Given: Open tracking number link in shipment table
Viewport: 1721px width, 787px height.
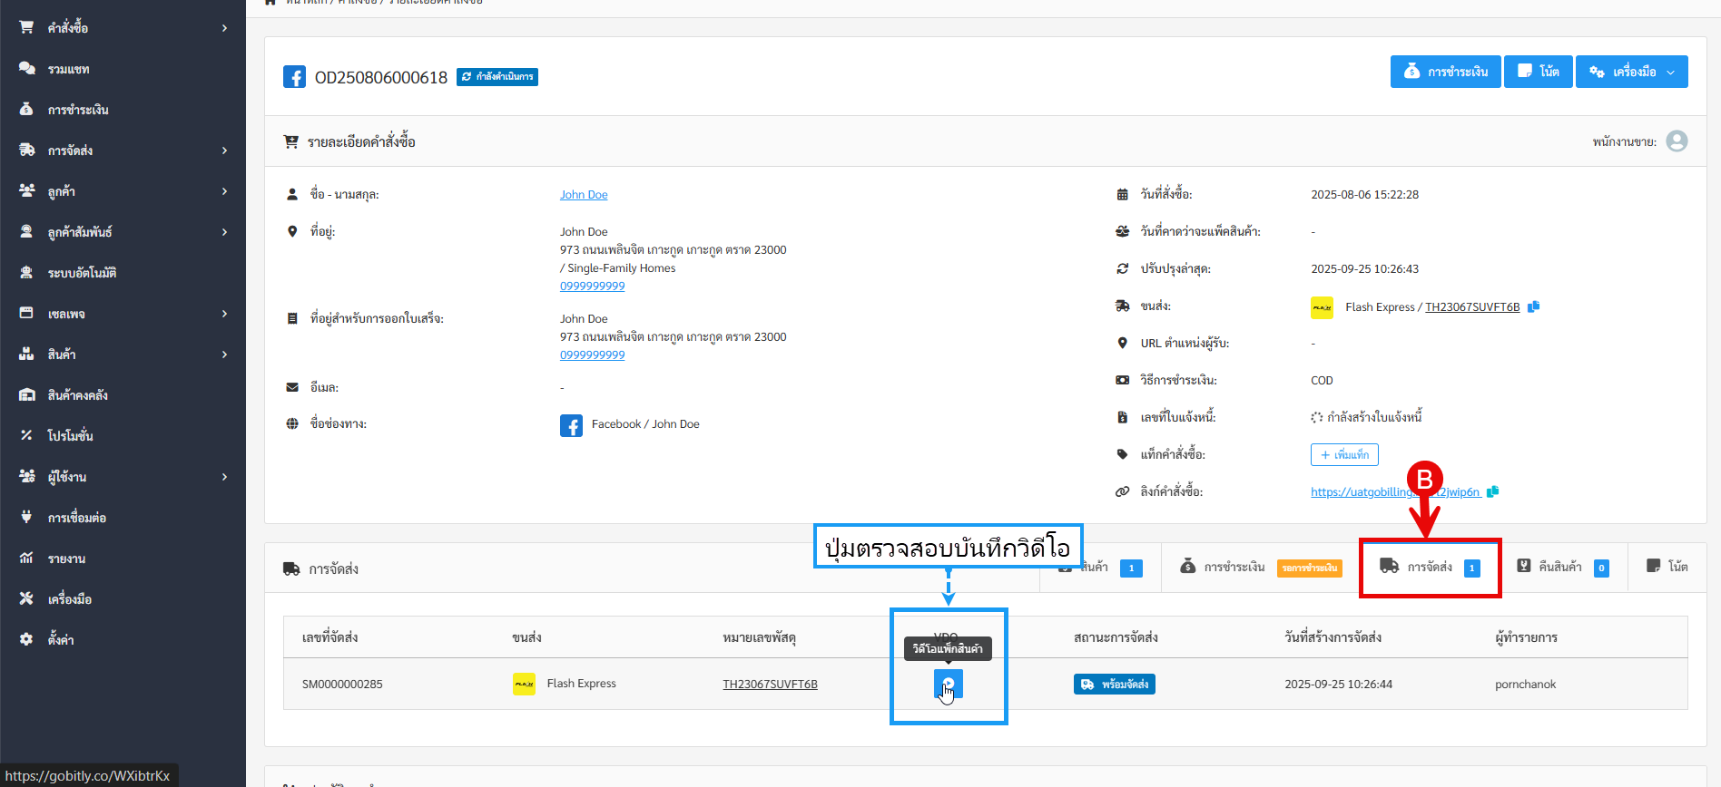Looking at the screenshot, I should click(x=770, y=685).
